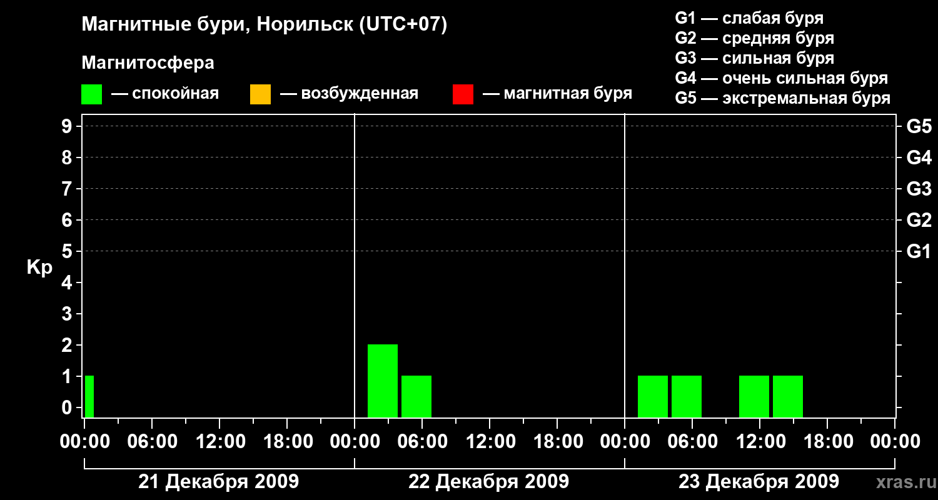938x500 pixels.
Task: Click the first Kp 1 bar on 23 December
Action: pyautogui.click(x=653, y=397)
